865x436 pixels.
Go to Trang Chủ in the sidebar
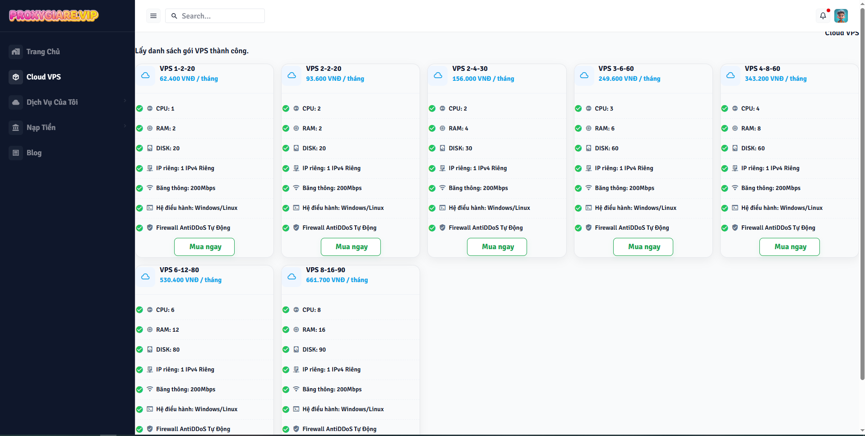click(x=43, y=51)
